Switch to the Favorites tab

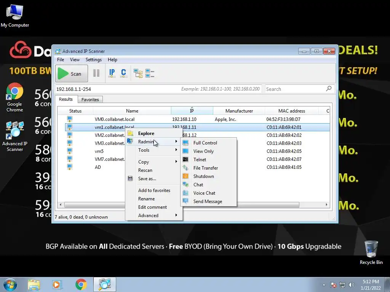(x=90, y=100)
